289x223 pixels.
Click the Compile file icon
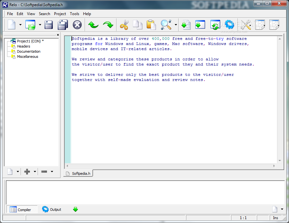[x=186, y=25]
